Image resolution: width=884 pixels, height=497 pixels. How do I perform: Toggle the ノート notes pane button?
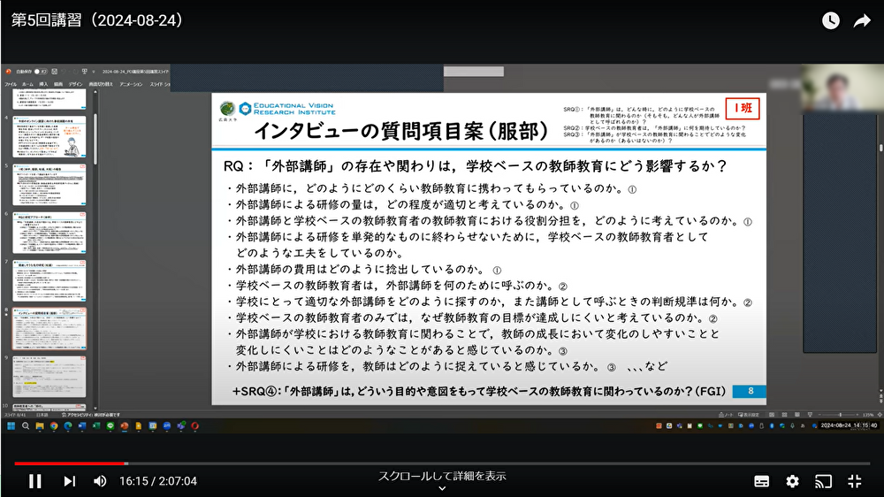pyautogui.click(x=726, y=415)
